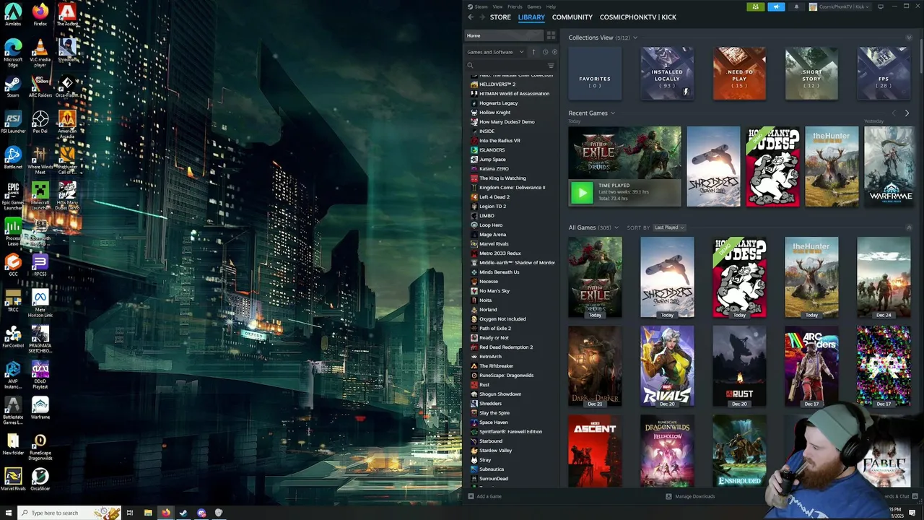Select Meta Horizon Link desktop icon
This screenshot has width=924, height=520.
coord(40,304)
